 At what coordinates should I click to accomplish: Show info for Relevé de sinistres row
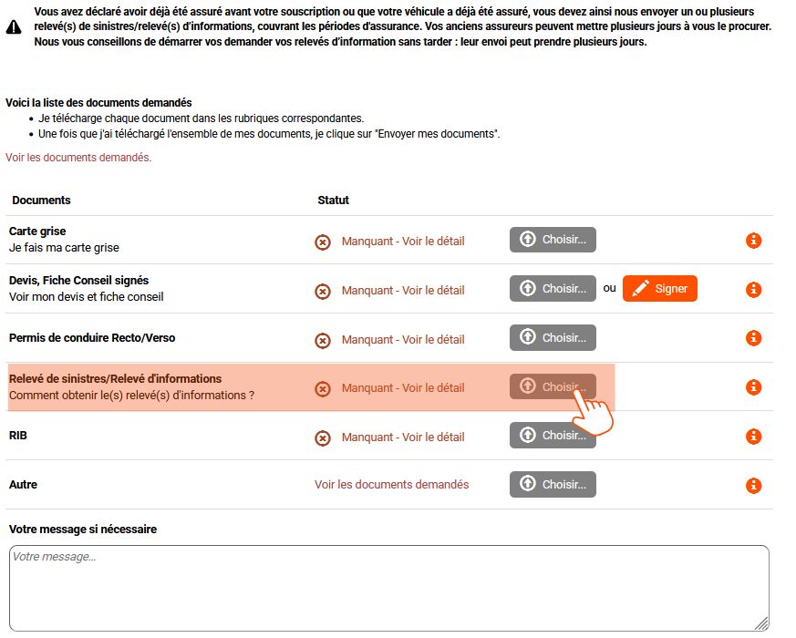click(753, 387)
